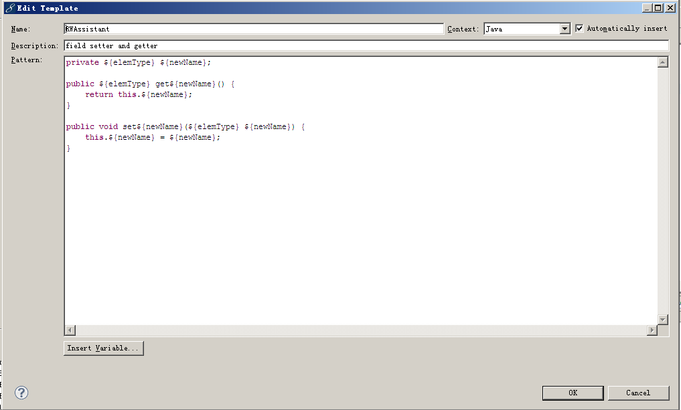The image size is (681, 410).
Task: Click the Insert Variable button
Action: pos(104,348)
